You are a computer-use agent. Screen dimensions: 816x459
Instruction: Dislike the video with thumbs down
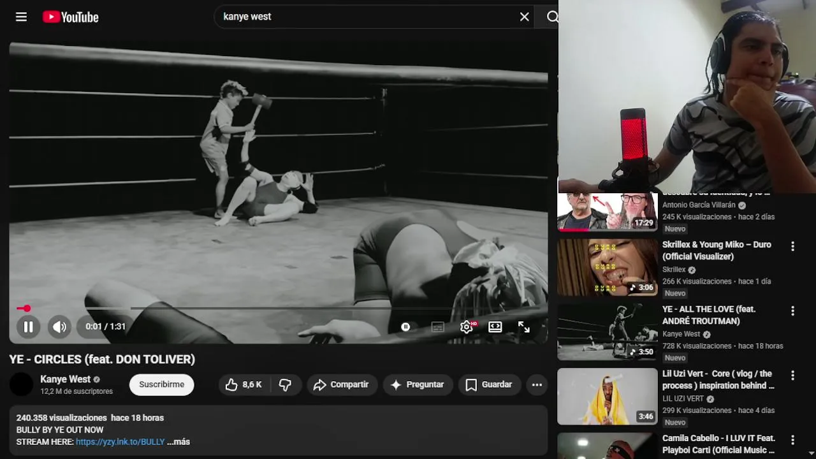point(285,384)
